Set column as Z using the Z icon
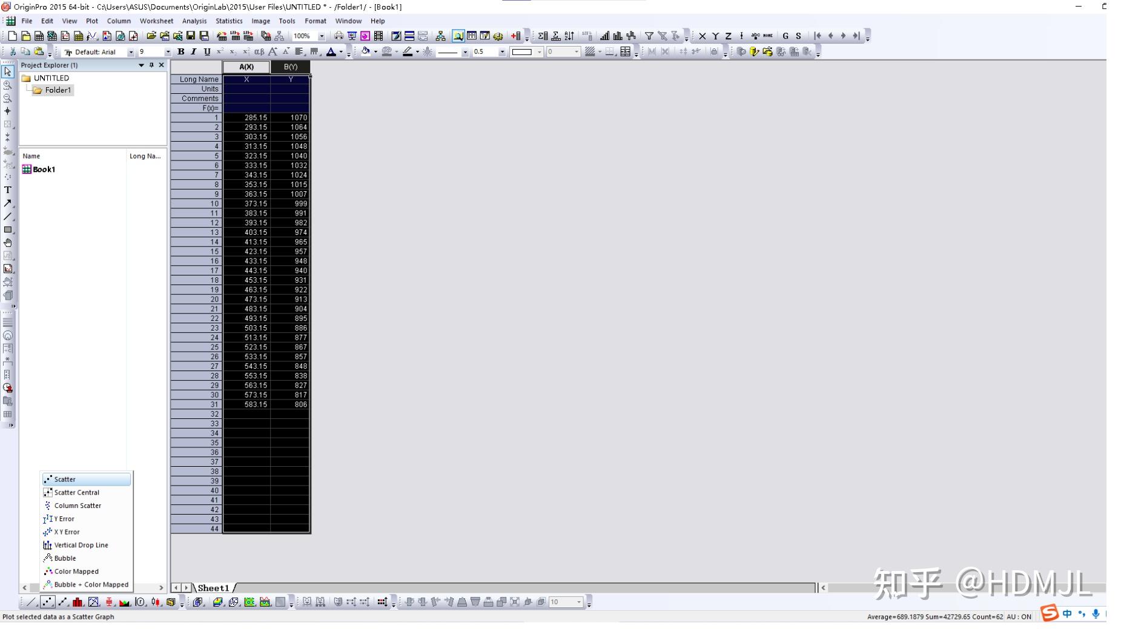This screenshot has width=1121, height=629. (729, 36)
